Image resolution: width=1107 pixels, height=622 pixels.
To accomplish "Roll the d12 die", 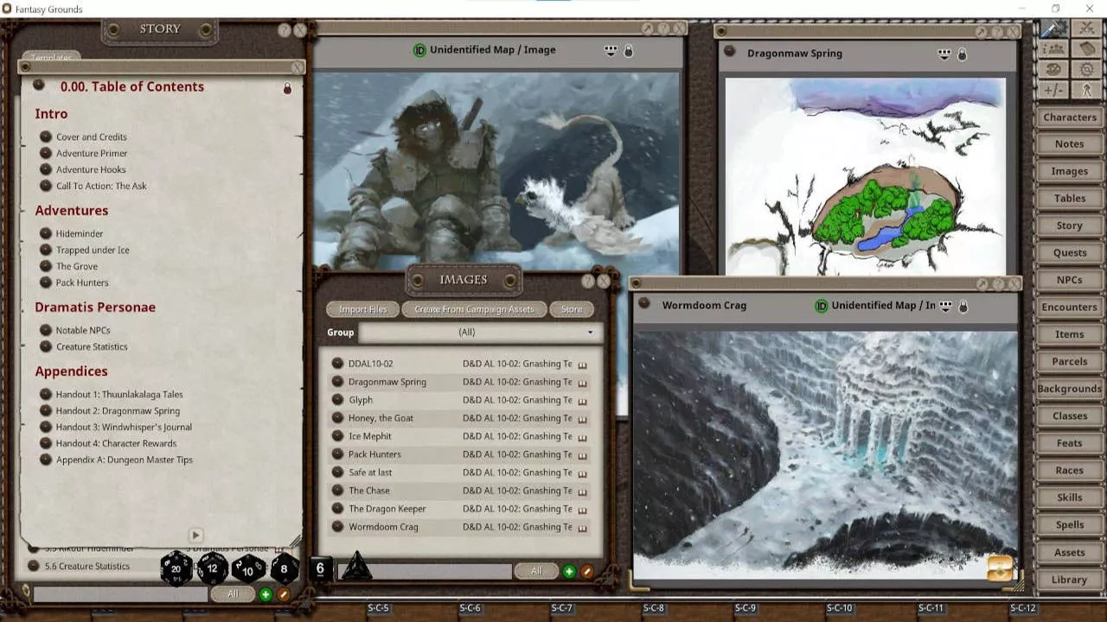I will 212,568.
